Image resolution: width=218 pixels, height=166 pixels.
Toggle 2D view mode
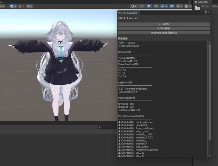tap(142, 6)
